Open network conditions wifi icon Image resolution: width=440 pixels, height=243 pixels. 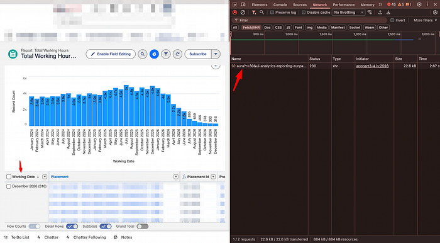(370, 13)
